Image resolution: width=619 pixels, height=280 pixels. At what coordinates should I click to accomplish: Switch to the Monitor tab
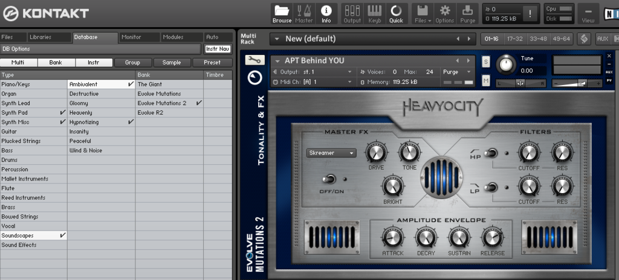coord(140,37)
